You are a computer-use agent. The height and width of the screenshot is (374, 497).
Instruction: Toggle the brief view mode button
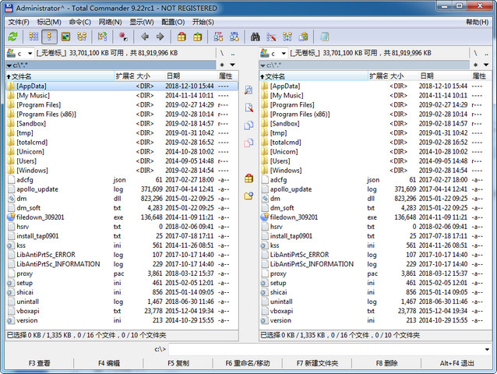[x=33, y=37]
